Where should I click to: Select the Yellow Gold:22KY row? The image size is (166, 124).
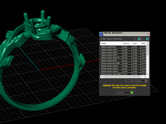123,61
